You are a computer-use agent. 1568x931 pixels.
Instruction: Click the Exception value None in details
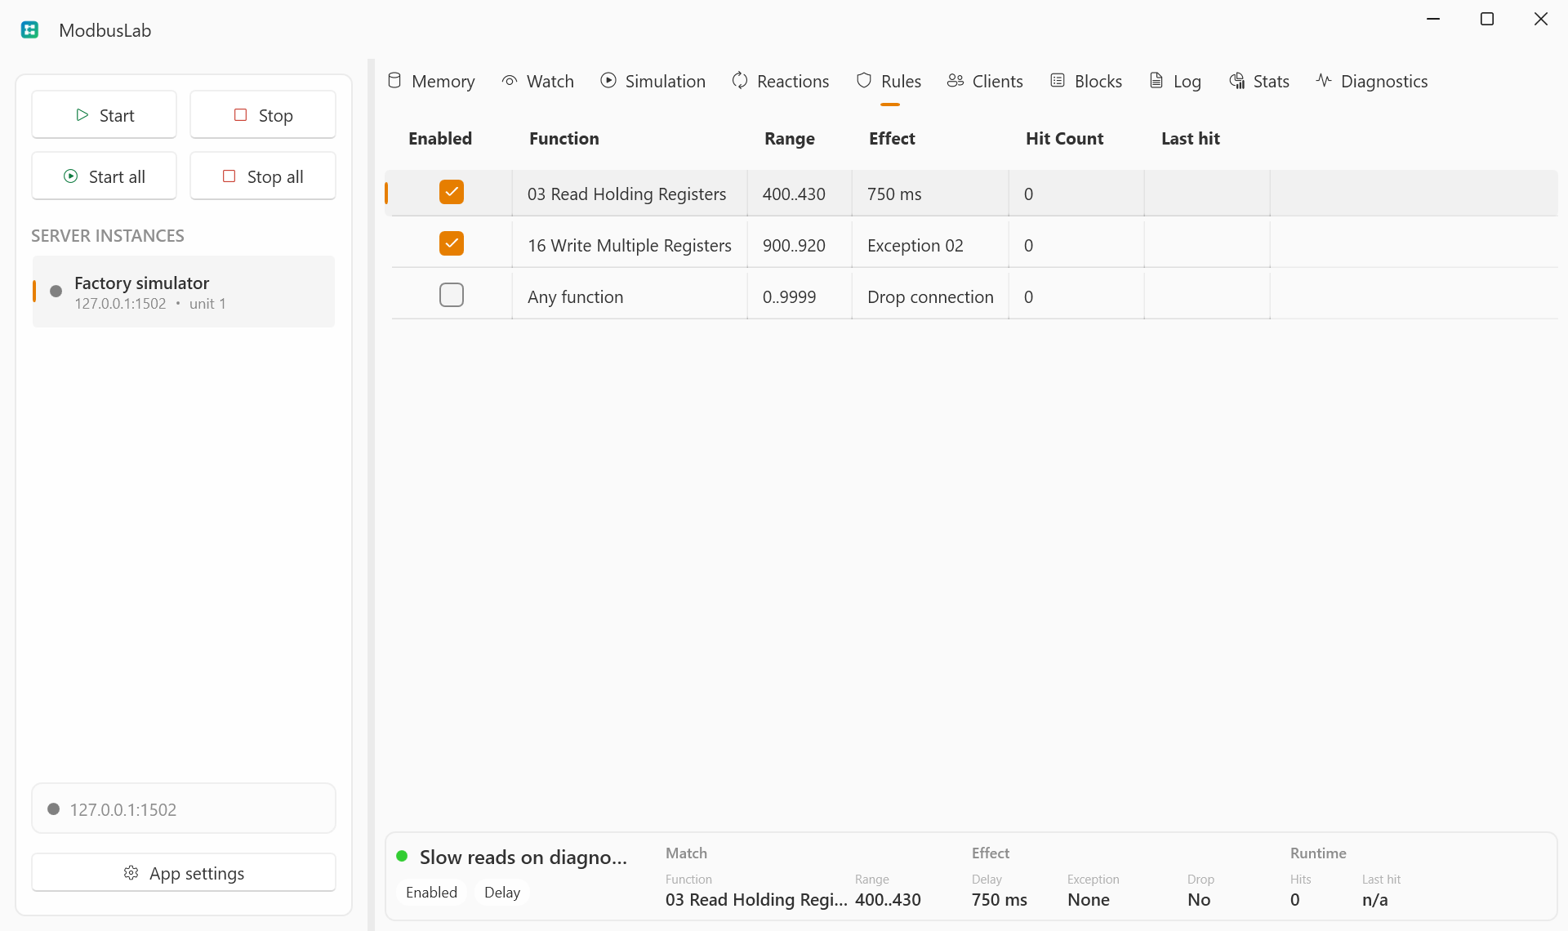1089,899
